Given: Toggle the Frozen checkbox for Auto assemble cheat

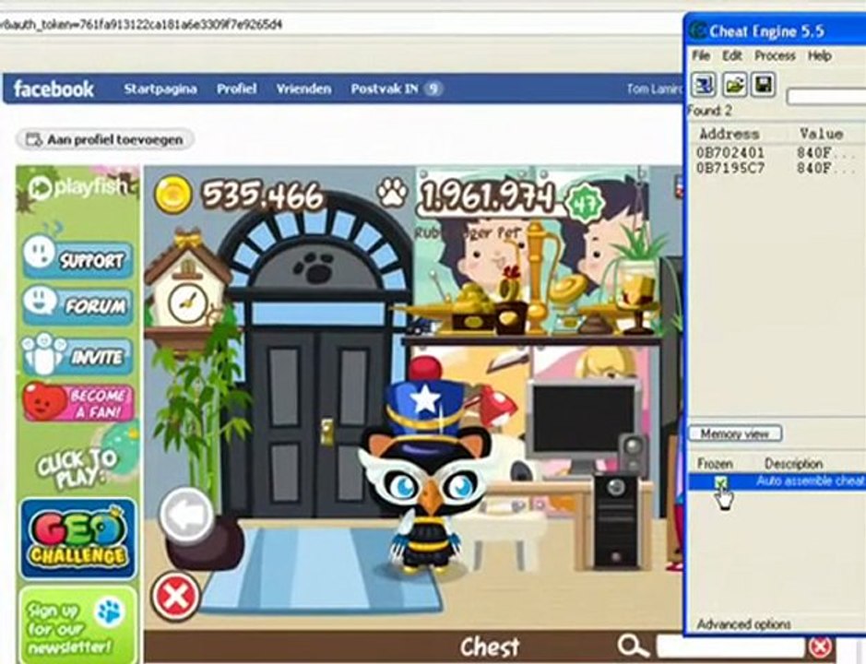Looking at the screenshot, I should 720,483.
